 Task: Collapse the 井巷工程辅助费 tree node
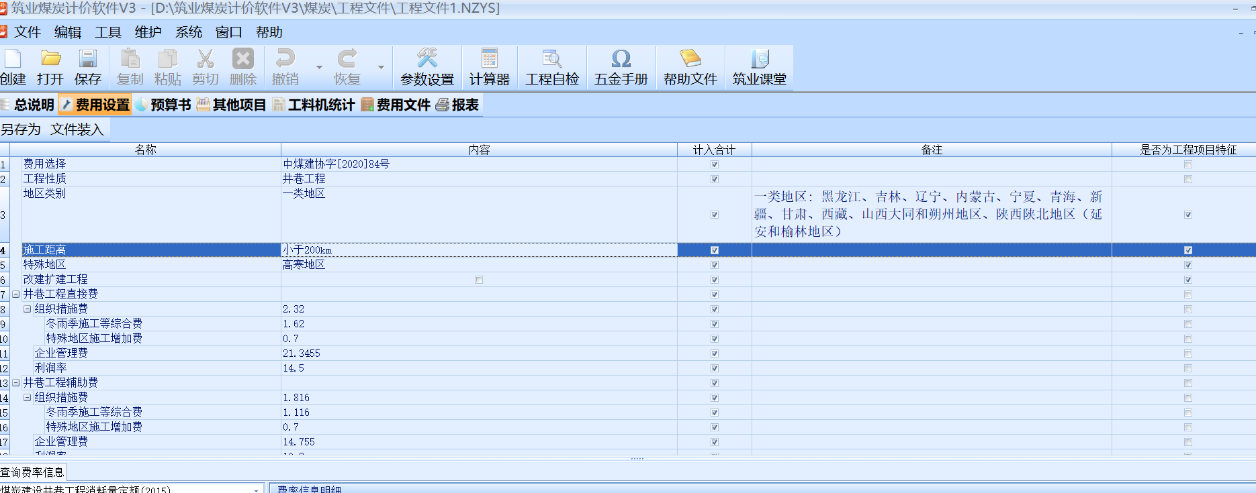16,383
